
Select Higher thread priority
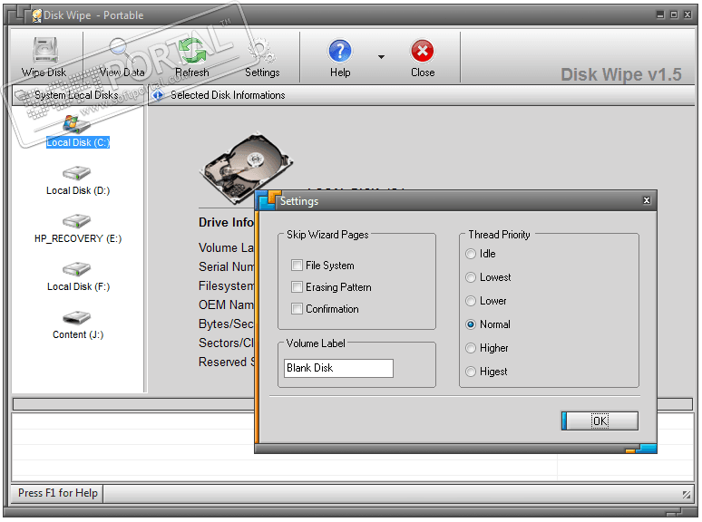click(471, 348)
